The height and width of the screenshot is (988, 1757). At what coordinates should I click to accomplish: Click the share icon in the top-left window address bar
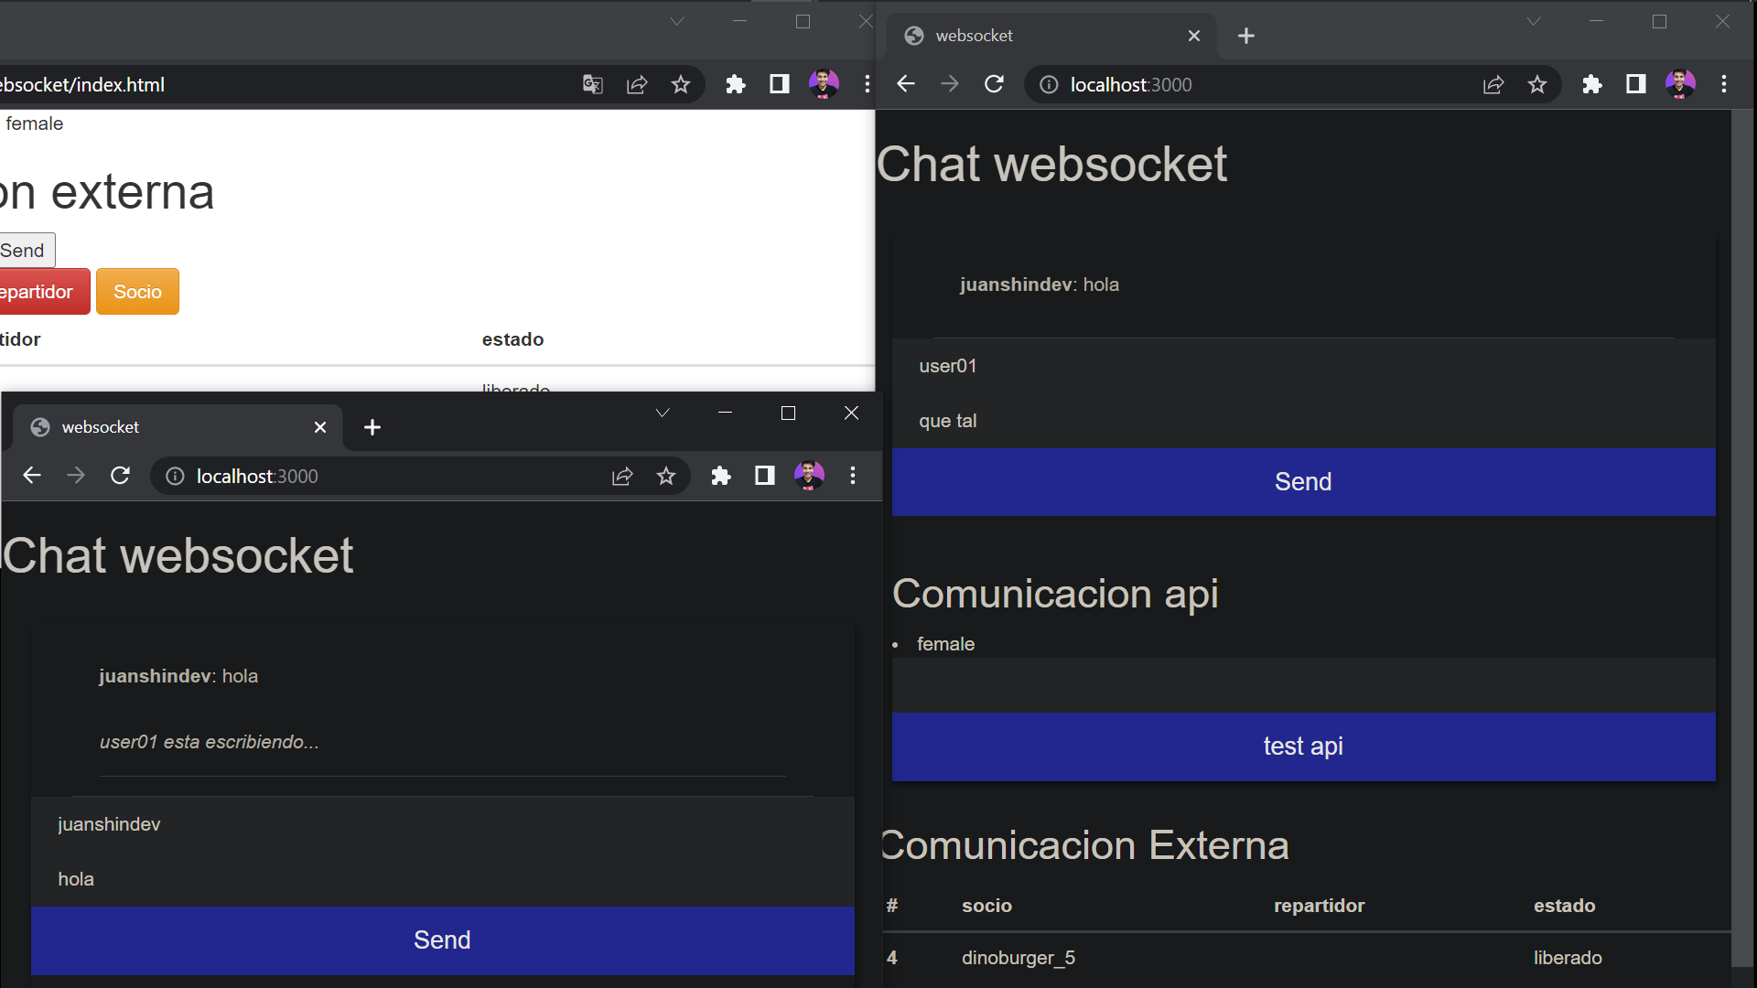[x=637, y=84]
